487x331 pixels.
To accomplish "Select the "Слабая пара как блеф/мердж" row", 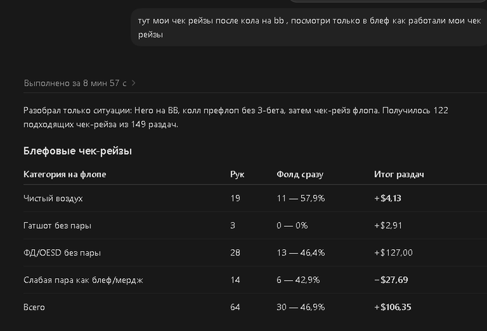I will coord(255,280).
